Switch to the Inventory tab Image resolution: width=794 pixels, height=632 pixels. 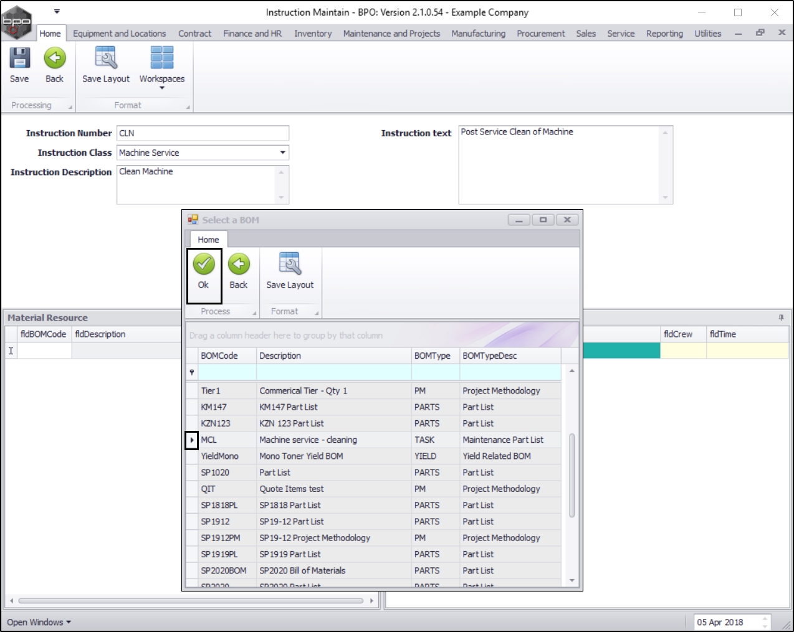click(x=313, y=34)
